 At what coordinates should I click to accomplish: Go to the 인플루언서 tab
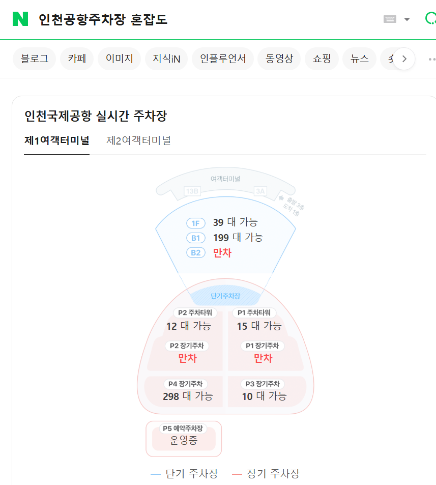click(223, 59)
